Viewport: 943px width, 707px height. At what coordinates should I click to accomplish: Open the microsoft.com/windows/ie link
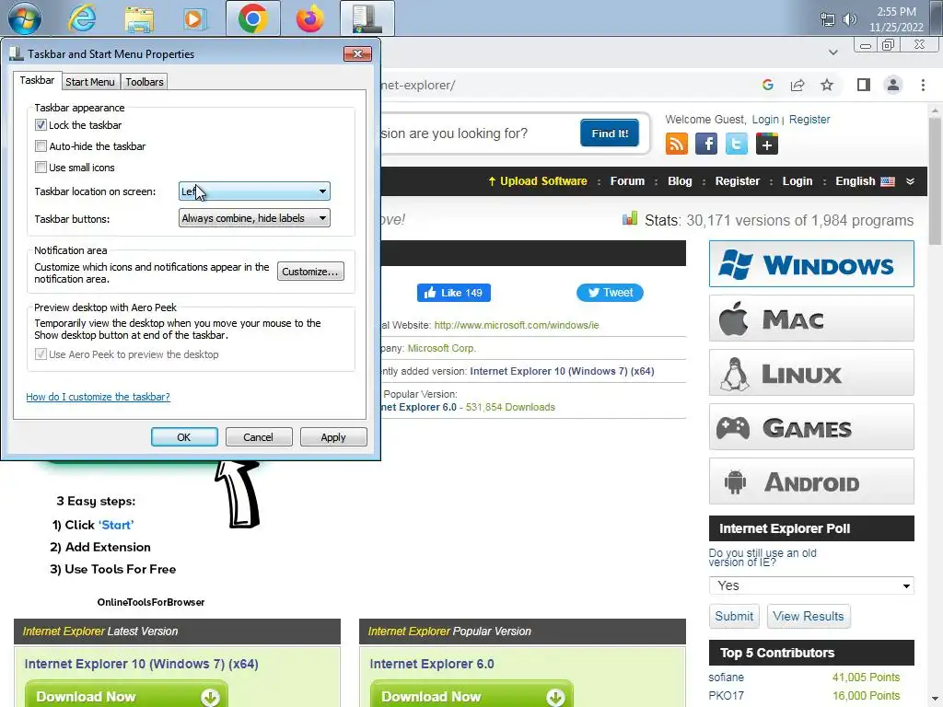[x=517, y=325]
